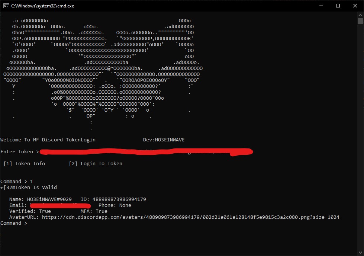This screenshot has width=364, height=256.
Task: Click the C:\Windows\system32\cmd.exe title text
Action: tap(43, 6)
